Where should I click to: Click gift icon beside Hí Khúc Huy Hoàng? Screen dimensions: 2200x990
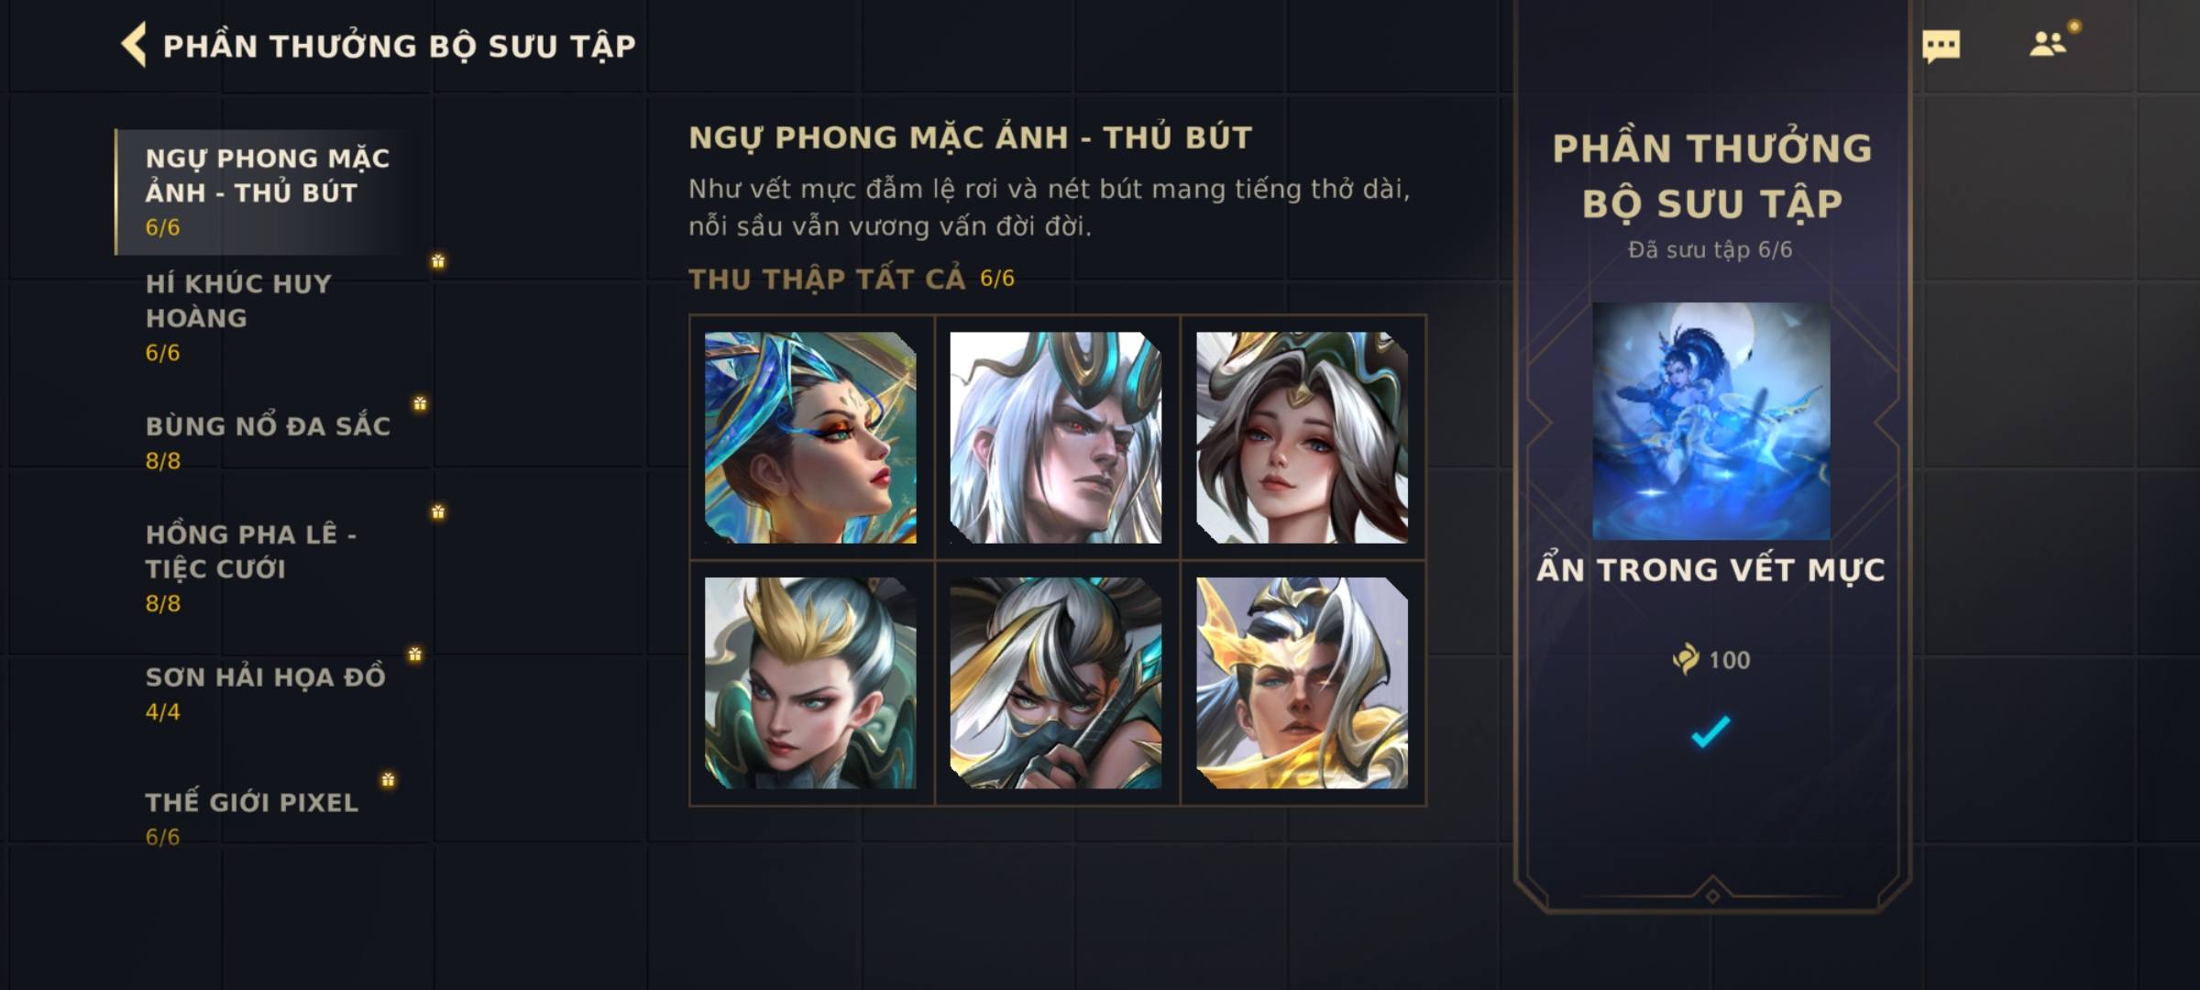pos(438,261)
